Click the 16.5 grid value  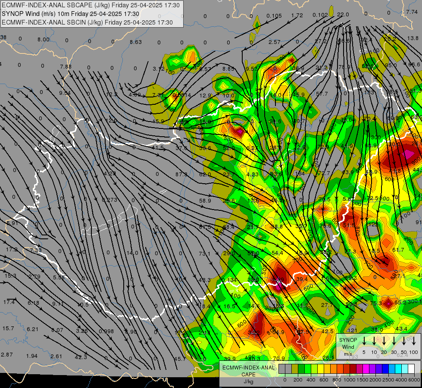[229, 307]
